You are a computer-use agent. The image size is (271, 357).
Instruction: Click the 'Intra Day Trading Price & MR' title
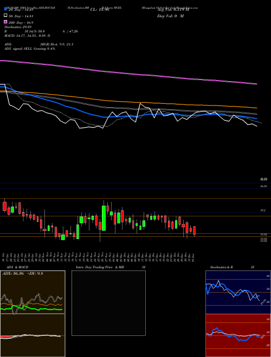(x=100, y=267)
